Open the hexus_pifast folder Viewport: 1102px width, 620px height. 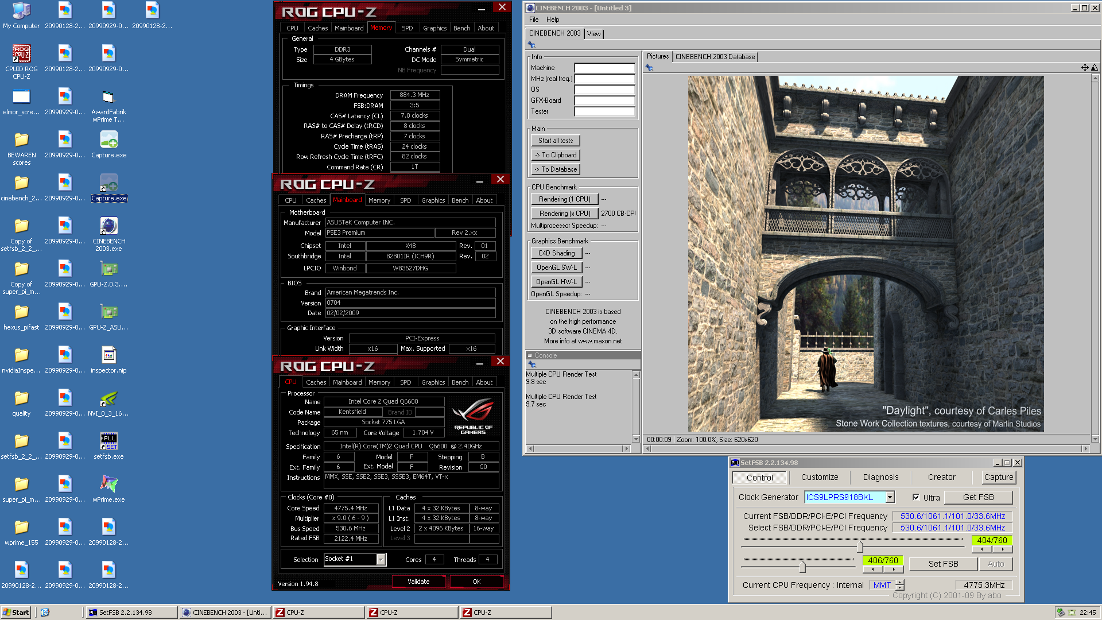pyautogui.click(x=21, y=316)
